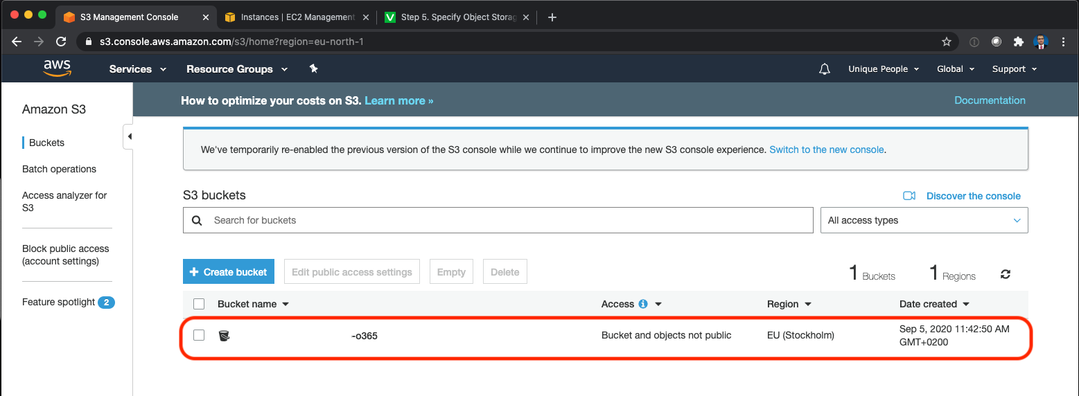Click the search magnifier icon

197,220
